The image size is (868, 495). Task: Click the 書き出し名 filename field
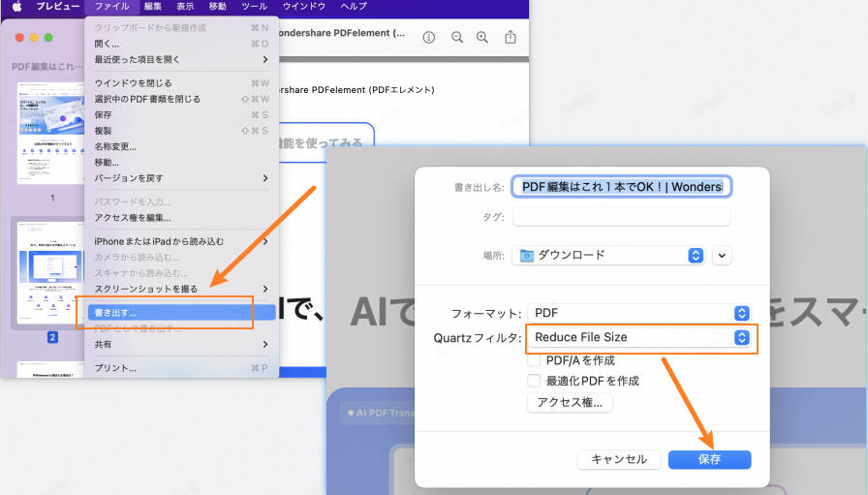tap(621, 187)
